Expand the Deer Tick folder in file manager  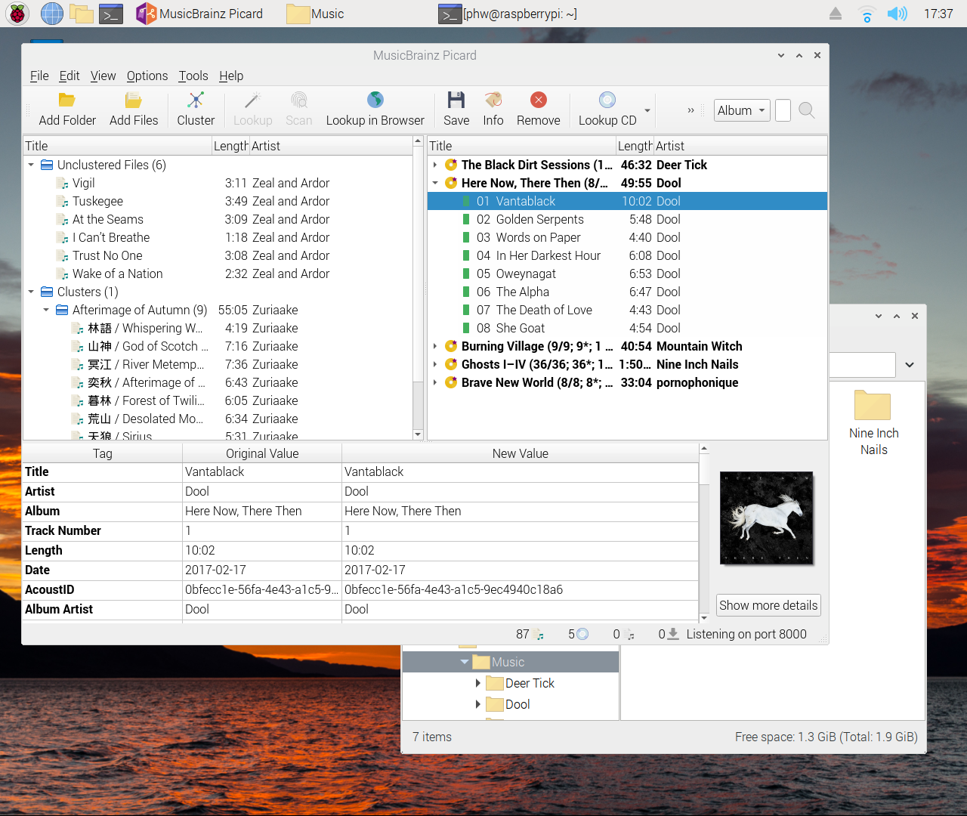tap(477, 683)
